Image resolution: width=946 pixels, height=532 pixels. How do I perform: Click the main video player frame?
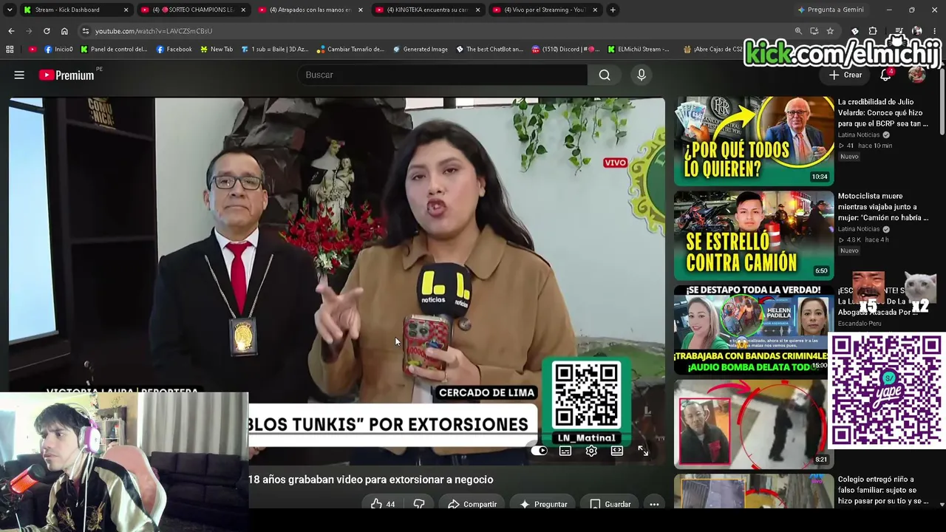[x=337, y=281]
